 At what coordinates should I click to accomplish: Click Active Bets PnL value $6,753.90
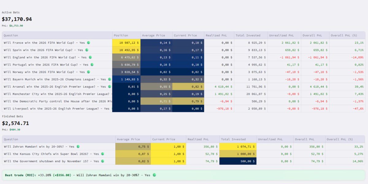tap(16, 26)
